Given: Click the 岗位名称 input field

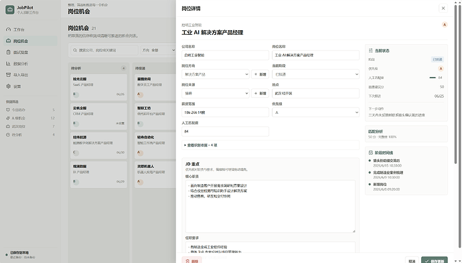Looking at the screenshot, I should pyautogui.click(x=315, y=55).
